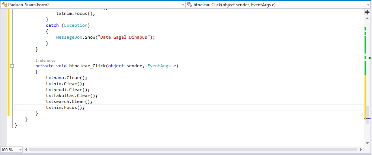Click the void keyword
This screenshot has width=372, height=155.
(61, 66)
